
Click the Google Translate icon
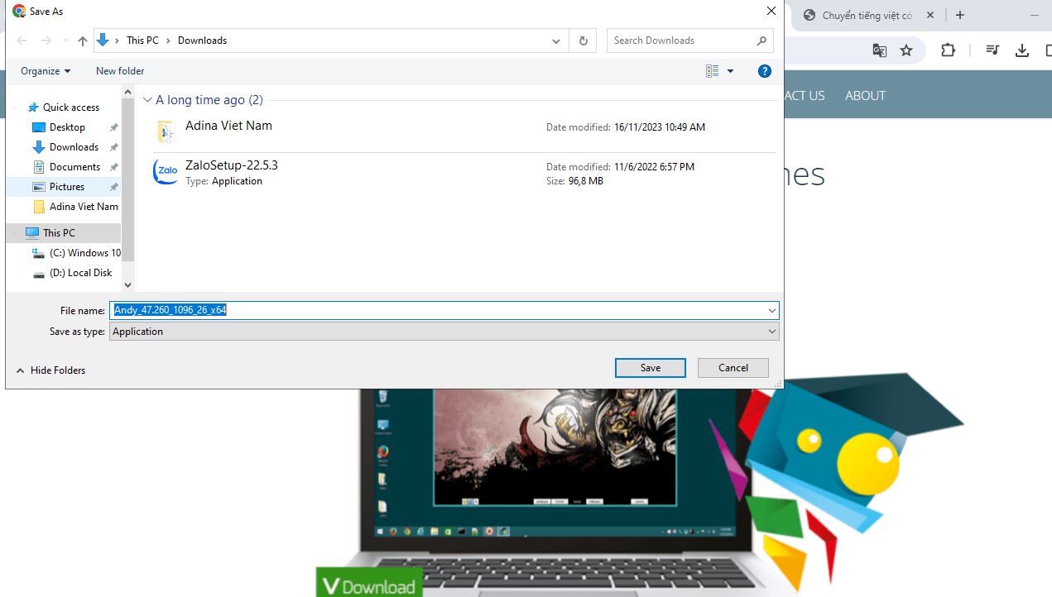(x=880, y=50)
